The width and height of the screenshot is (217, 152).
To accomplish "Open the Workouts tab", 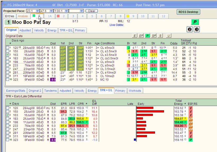I will click(135, 91).
